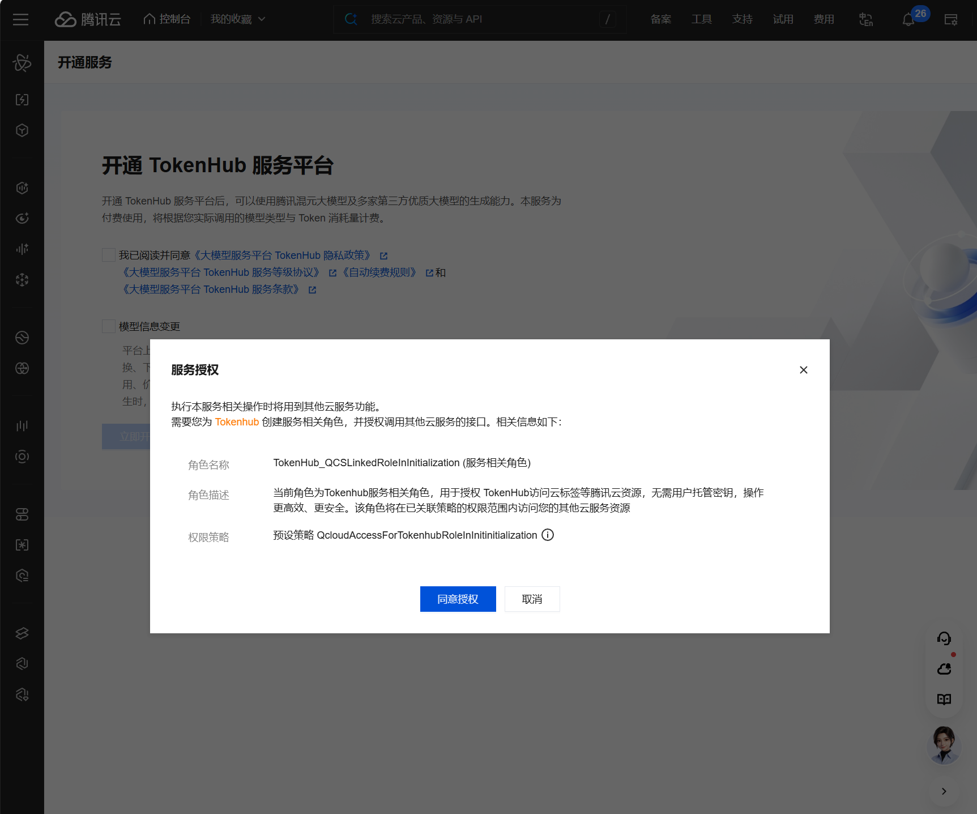Open the 支持 menu
977x814 pixels.
pyautogui.click(x=743, y=19)
